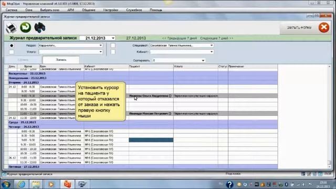Expand the empty Кабинет dropdown
This screenshot has height=189, width=336.
pos(212,52)
